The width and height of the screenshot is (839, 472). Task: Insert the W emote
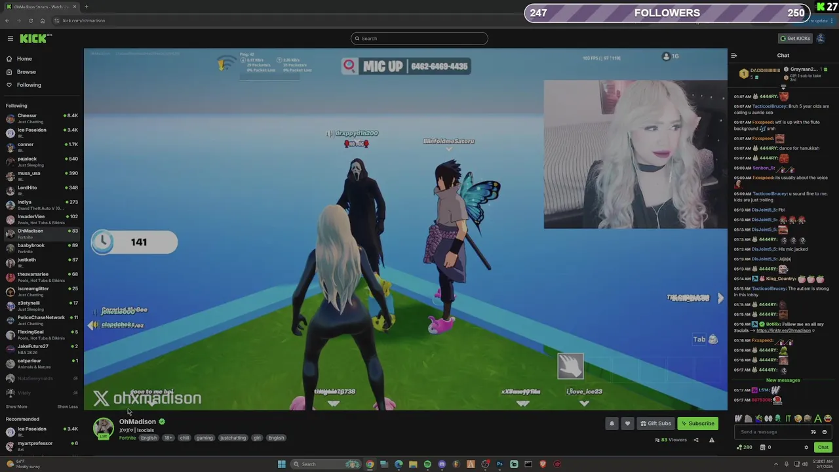tap(739, 418)
